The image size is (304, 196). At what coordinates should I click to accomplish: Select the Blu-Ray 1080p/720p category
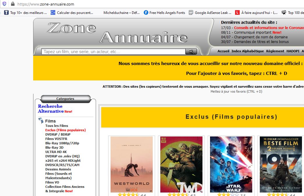click(x=62, y=143)
